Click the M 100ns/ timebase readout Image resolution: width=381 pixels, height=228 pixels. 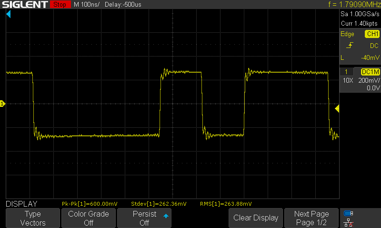(x=87, y=5)
